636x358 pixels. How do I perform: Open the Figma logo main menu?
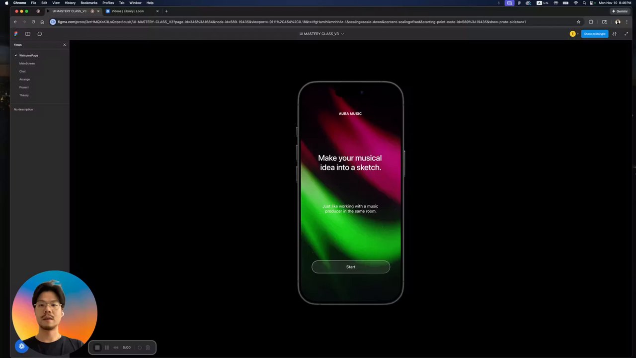click(x=16, y=34)
